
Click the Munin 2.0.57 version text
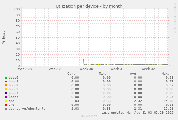[x=89, y=116]
